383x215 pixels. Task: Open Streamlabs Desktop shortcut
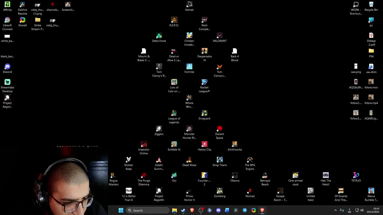(7, 86)
